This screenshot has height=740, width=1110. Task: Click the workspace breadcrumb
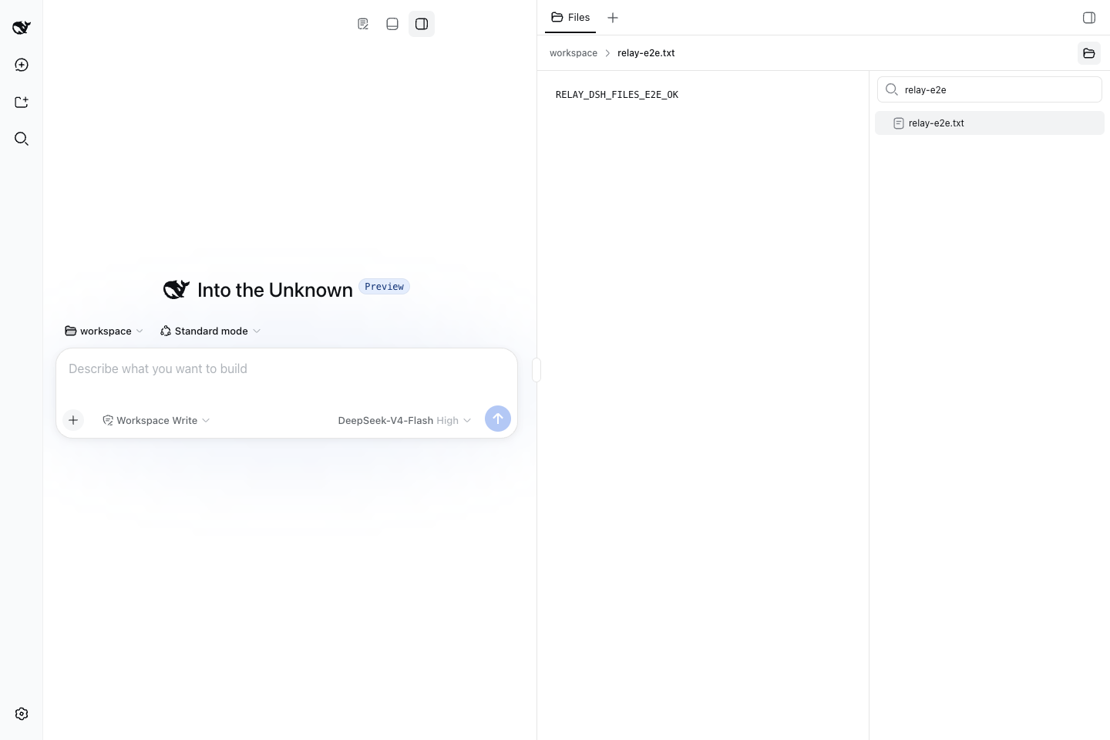pyautogui.click(x=573, y=53)
